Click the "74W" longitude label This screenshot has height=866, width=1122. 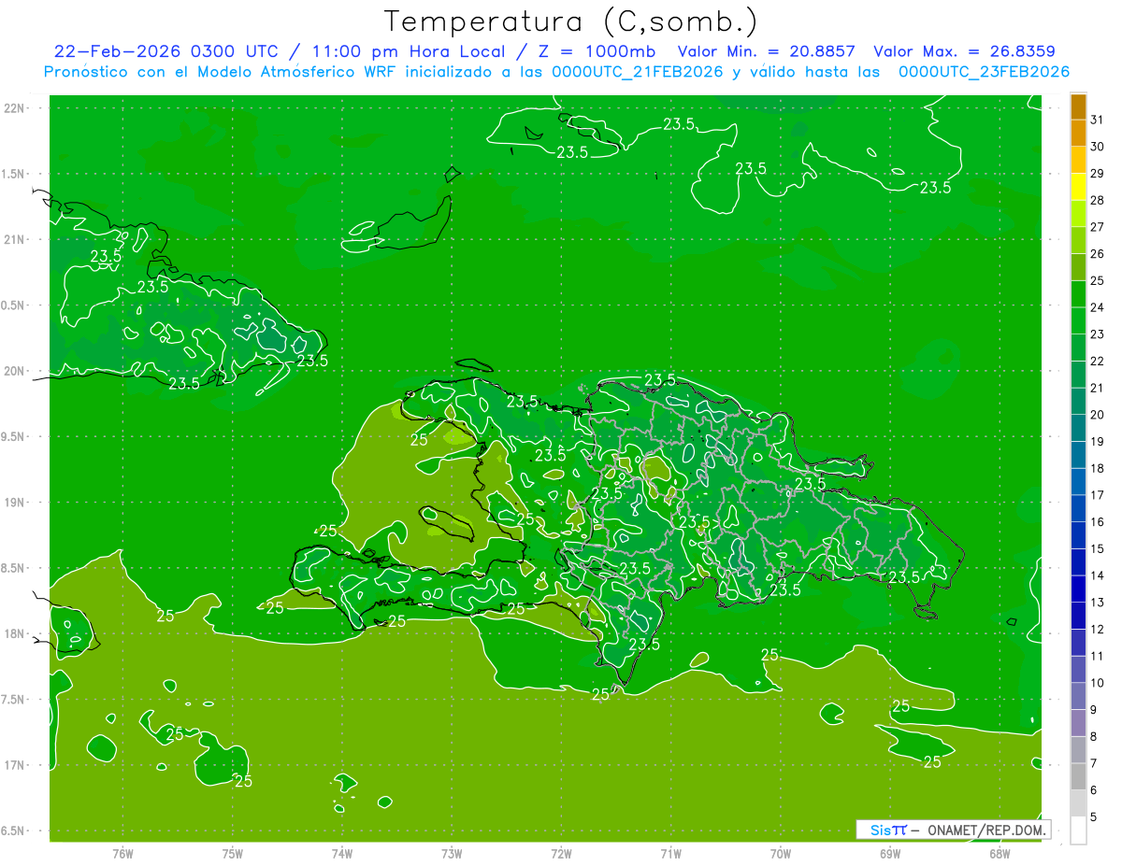(342, 853)
